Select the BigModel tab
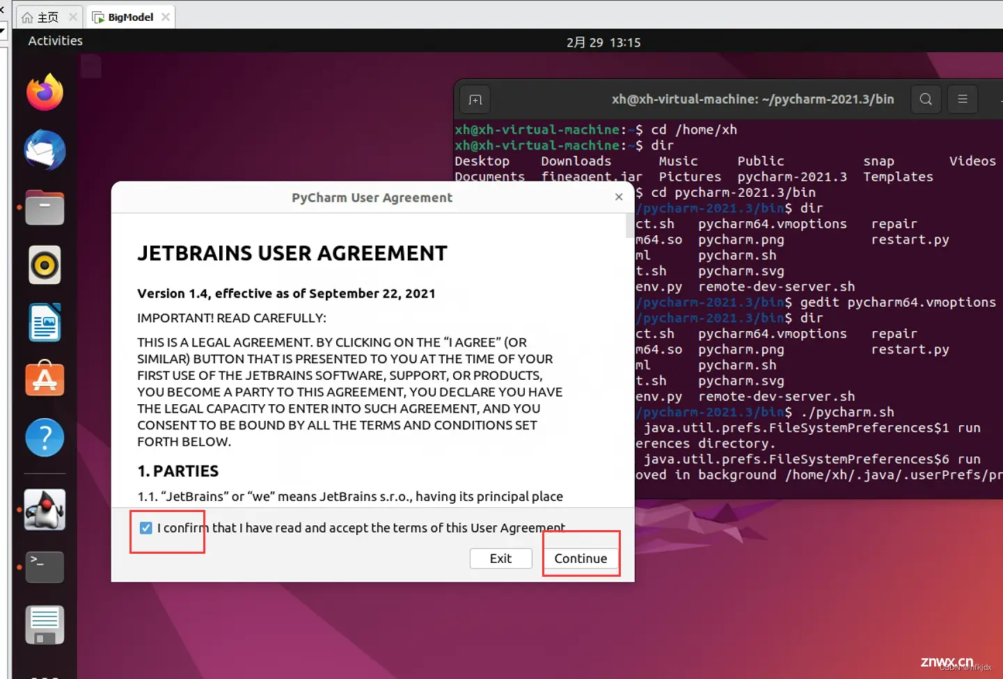 click(130, 17)
